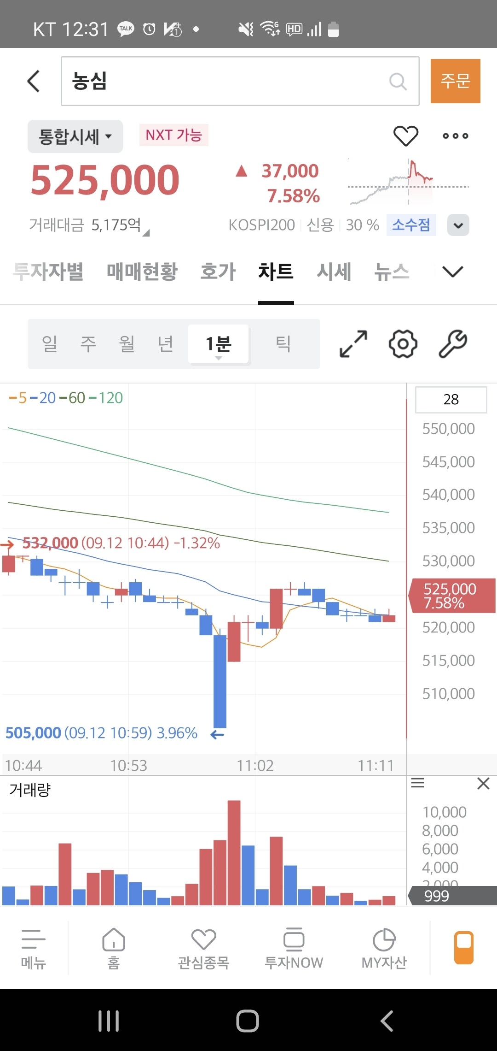This screenshot has width=497, height=1051.
Task: Switch chart period to 틱
Action: coord(283,344)
